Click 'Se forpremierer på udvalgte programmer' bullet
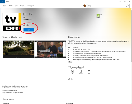 (87, 53)
